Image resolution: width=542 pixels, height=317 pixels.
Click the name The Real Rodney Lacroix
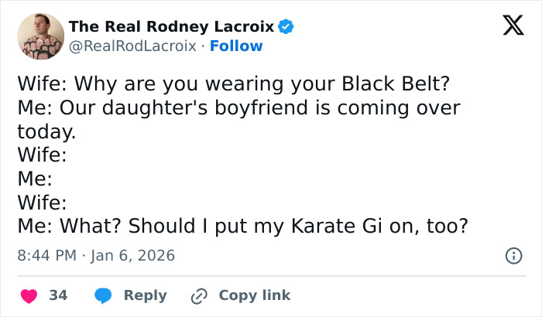tap(171, 27)
